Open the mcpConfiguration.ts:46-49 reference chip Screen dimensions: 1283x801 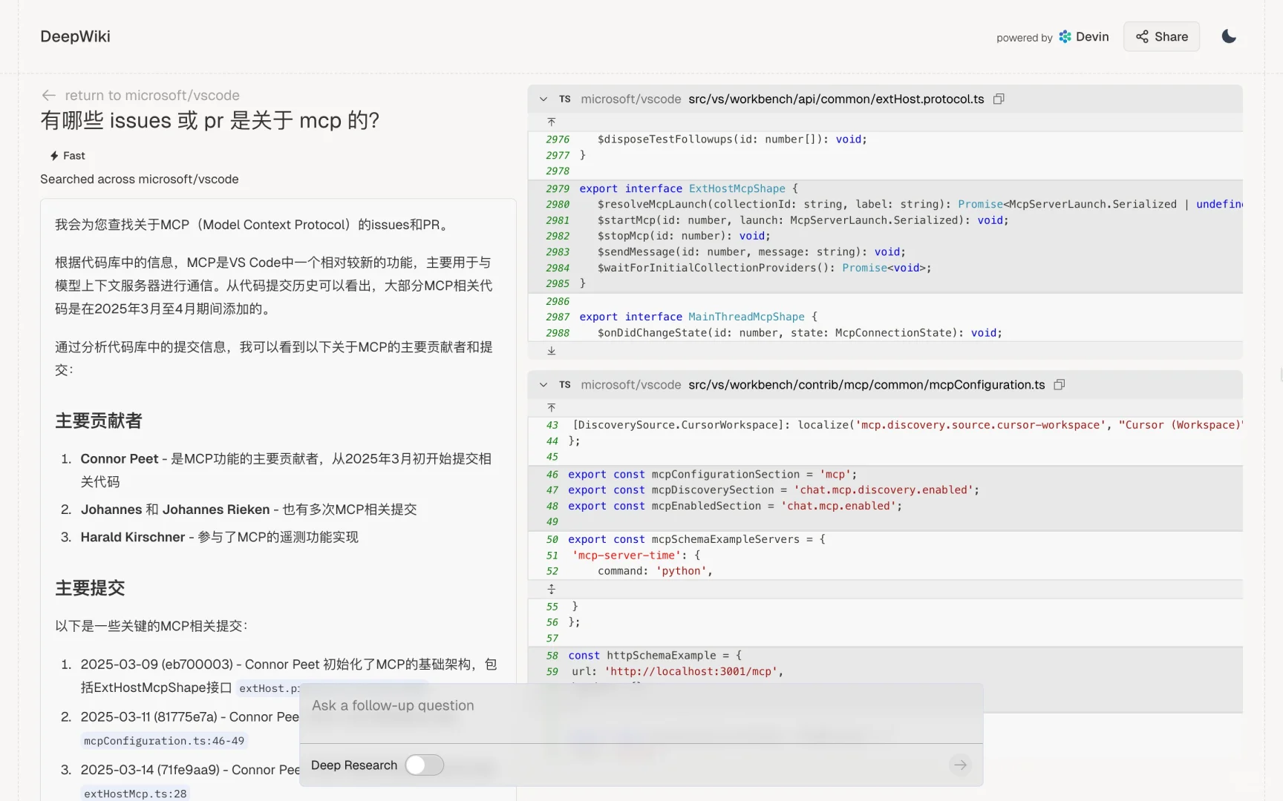click(163, 740)
